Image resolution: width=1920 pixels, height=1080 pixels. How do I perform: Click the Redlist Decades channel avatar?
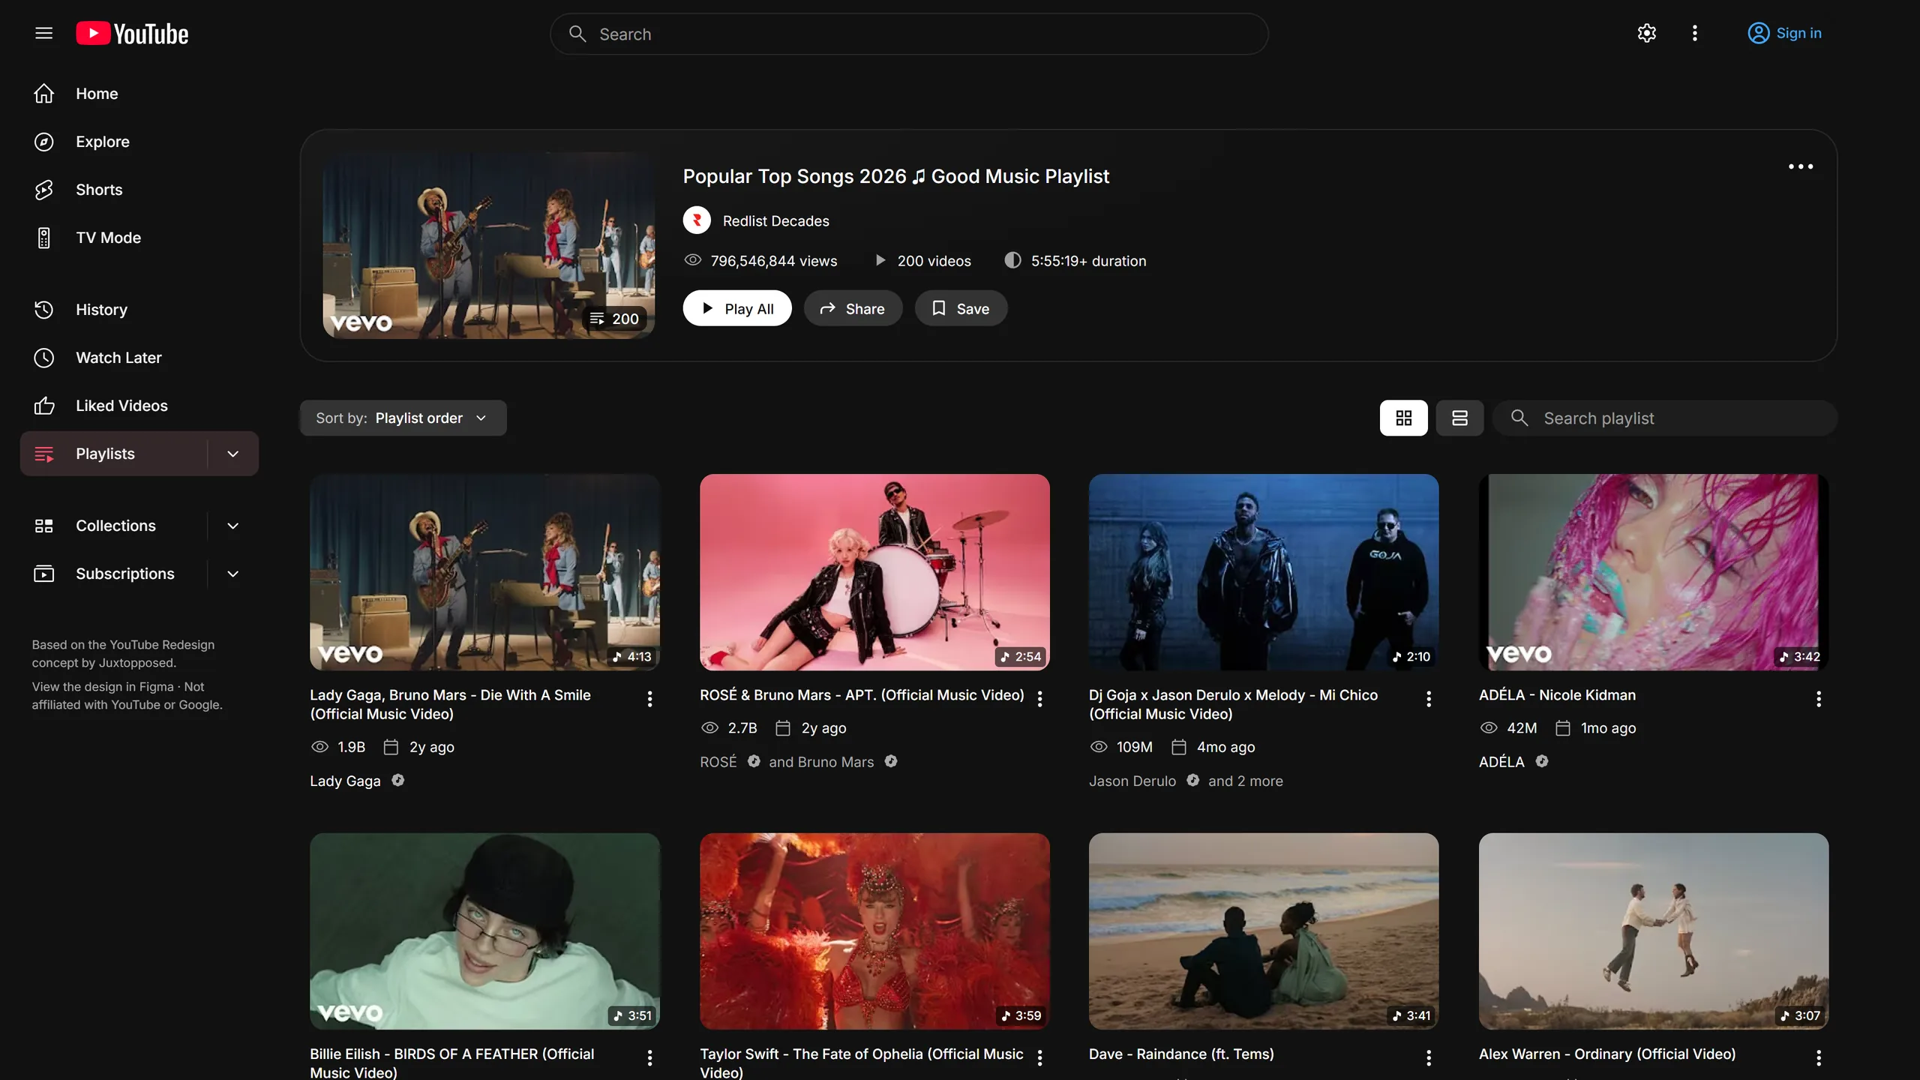point(697,220)
